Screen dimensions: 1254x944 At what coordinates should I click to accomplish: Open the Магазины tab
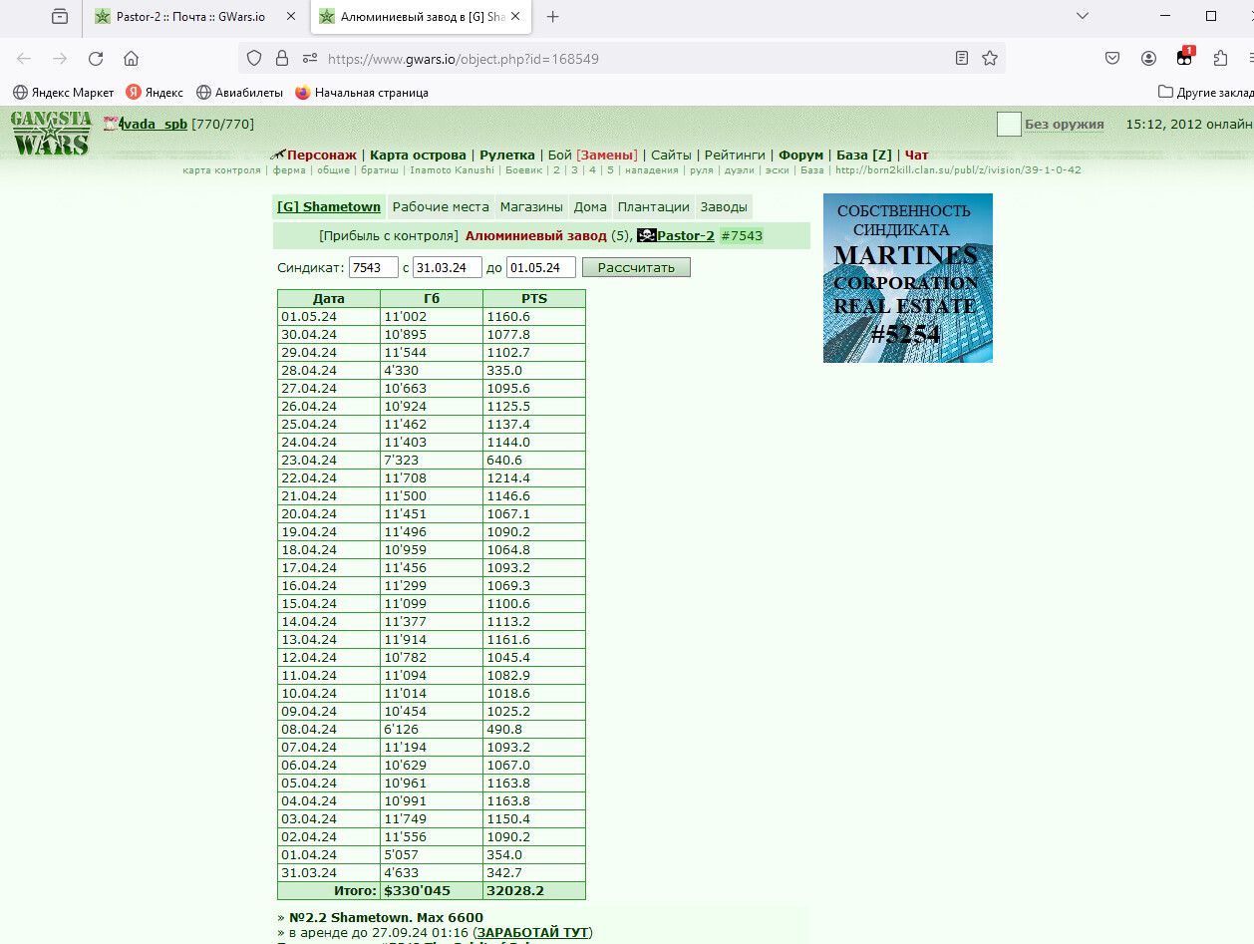[x=531, y=206]
